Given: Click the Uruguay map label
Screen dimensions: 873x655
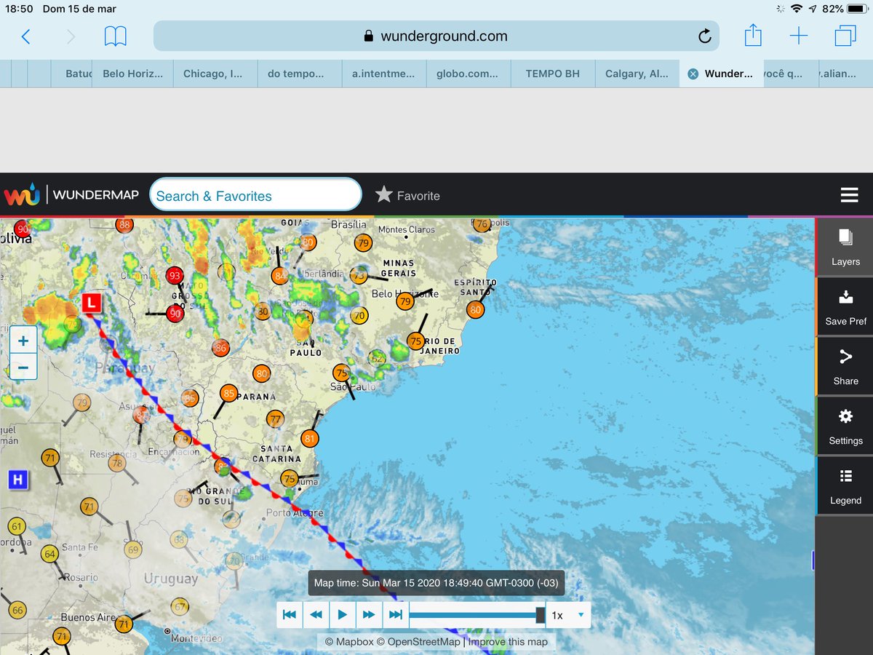Looking at the screenshot, I should (170, 579).
